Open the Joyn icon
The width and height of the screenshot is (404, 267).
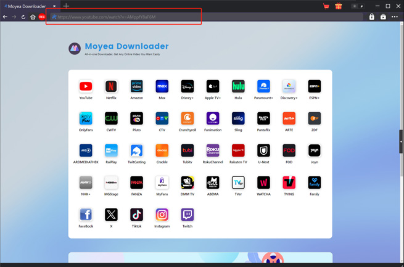coord(315,150)
